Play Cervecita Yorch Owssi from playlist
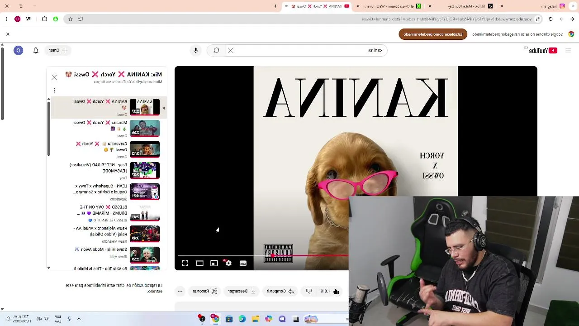Viewport: 579px width, 326px height. pos(109,149)
